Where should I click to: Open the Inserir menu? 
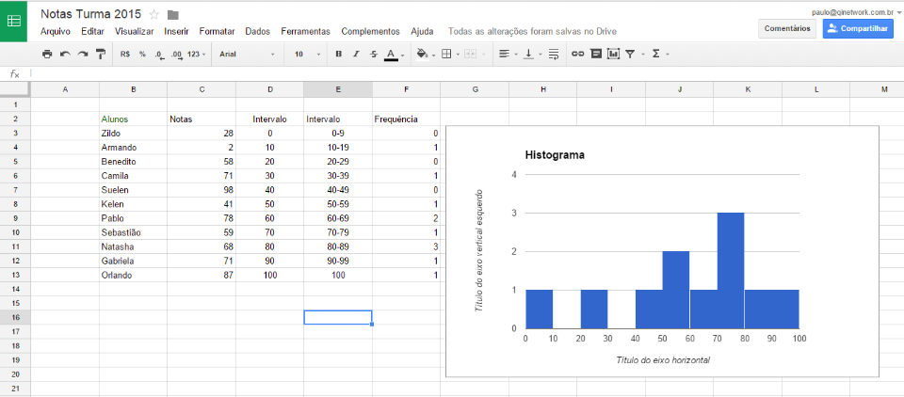point(177,31)
